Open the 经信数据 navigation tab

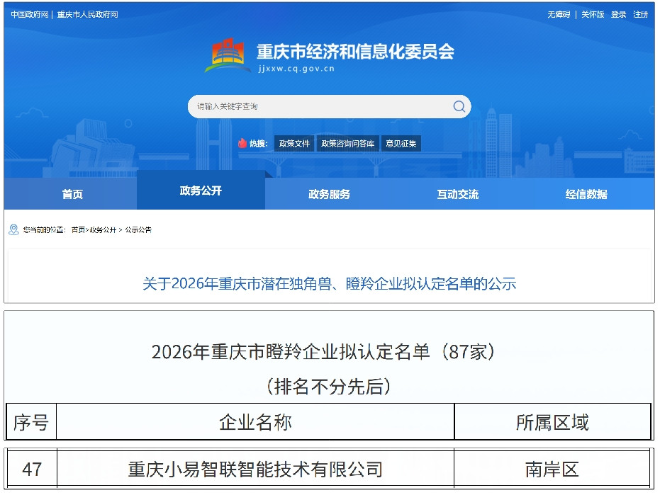586,194
